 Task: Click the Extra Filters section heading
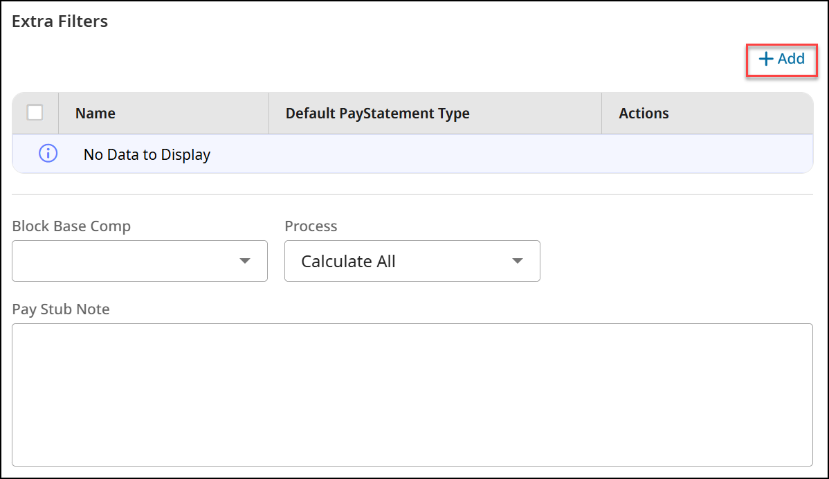pyautogui.click(x=60, y=21)
